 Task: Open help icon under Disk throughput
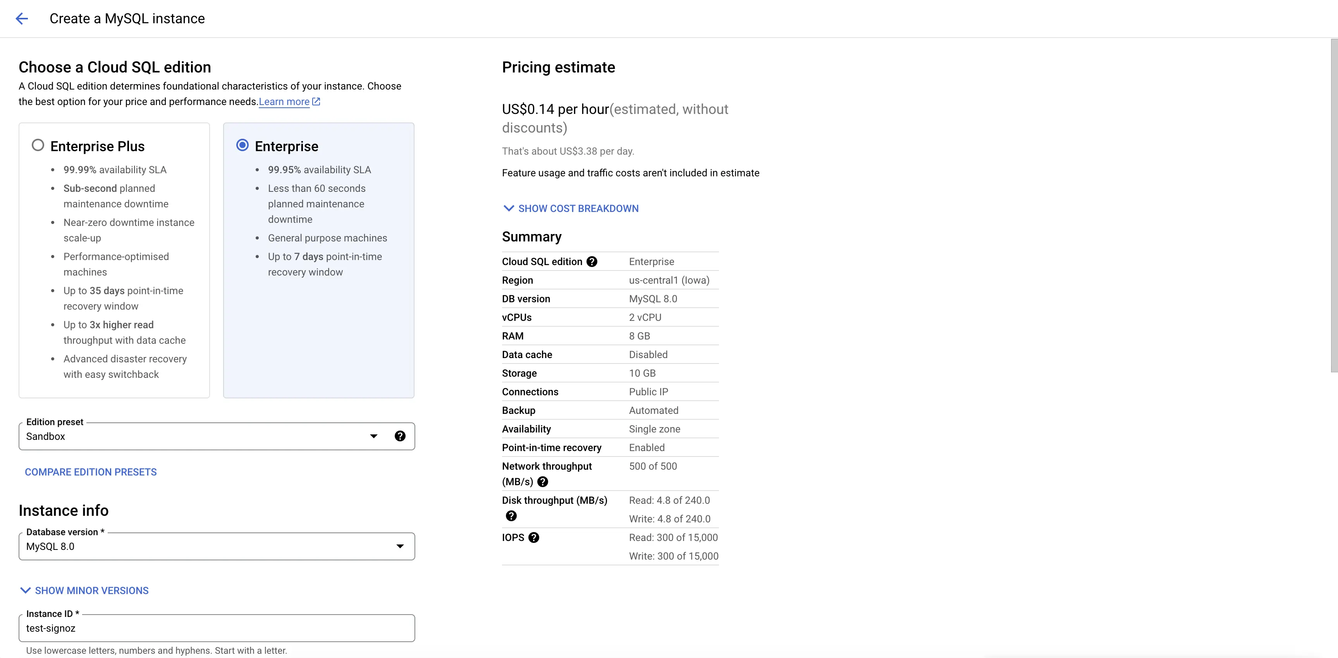point(511,516)
